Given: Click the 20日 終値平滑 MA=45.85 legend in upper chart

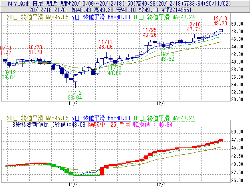Looking at the screenshot, I should tap(38, 17).
